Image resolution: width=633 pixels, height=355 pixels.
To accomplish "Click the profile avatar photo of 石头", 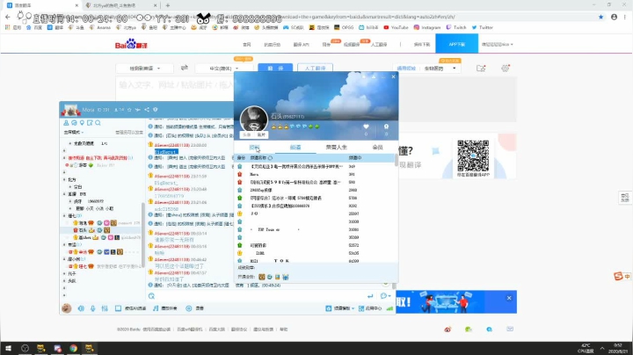I will pos(253,119).
